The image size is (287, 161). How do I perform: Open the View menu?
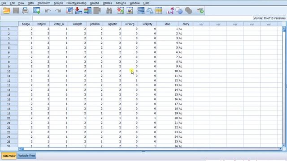[x=21, y=3]
